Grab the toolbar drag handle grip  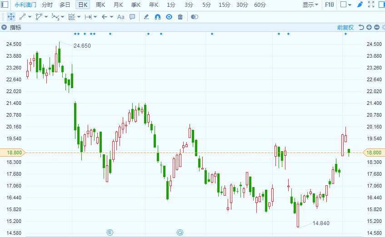click(3, 17)
